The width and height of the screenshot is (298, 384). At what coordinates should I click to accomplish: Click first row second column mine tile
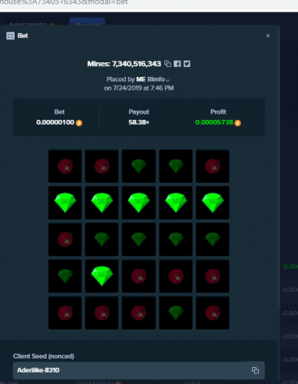(102, 166)
